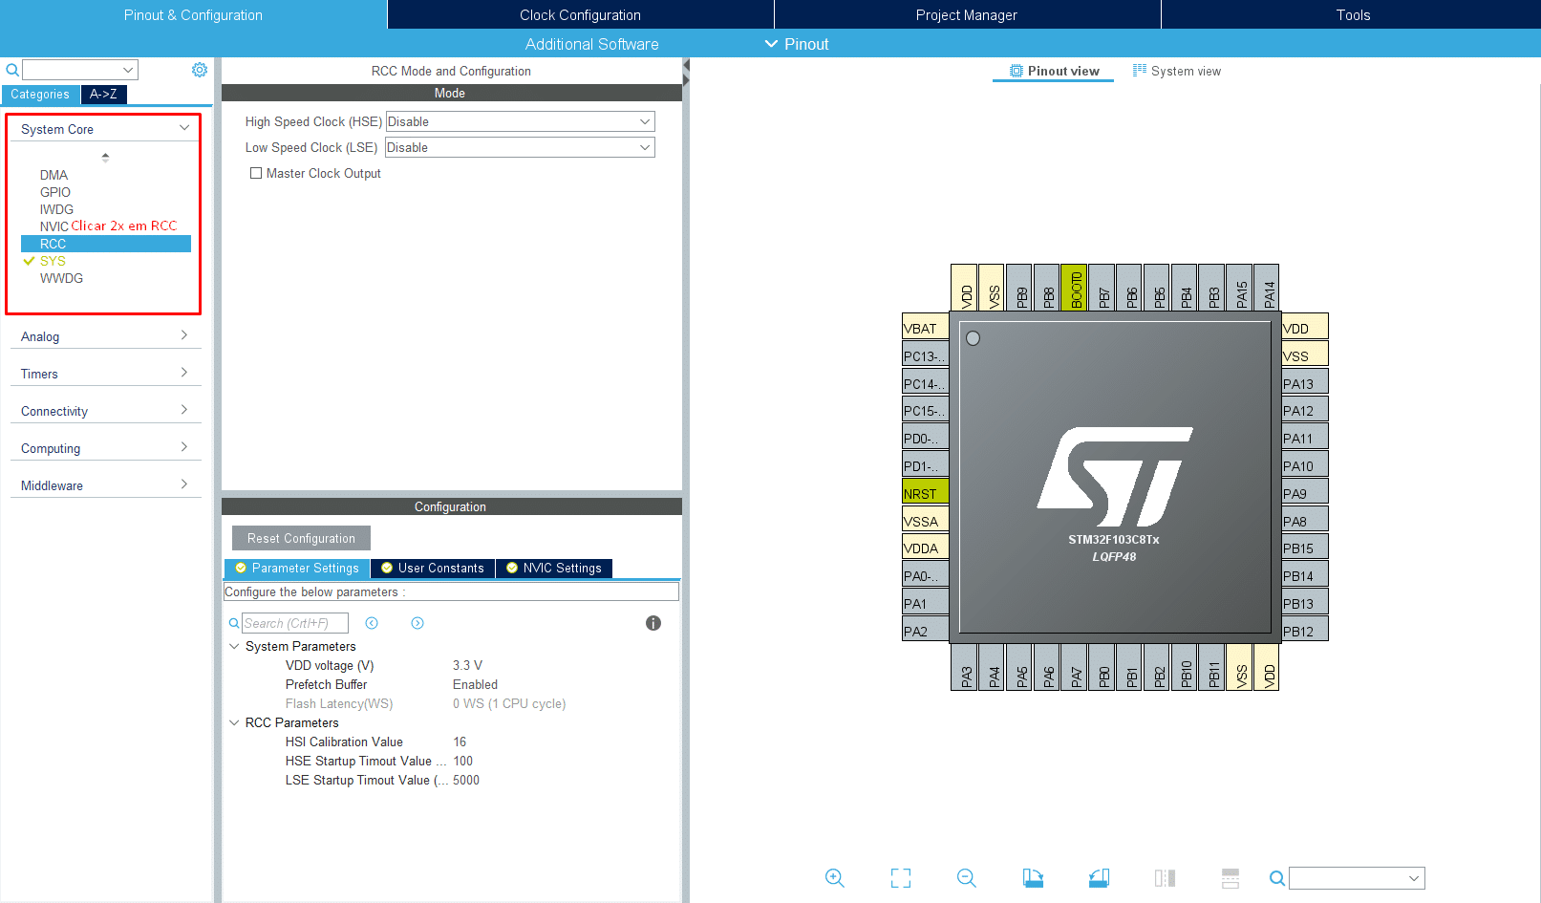Open the NVIC Settings tab

(554, 568)
